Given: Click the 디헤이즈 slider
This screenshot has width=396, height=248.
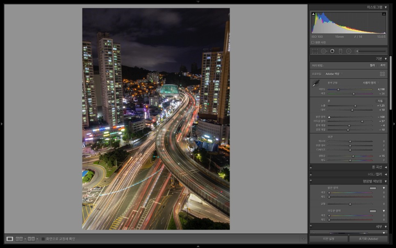Looking at the screenshot, I should pyautogui.click(x=350, y=150).
